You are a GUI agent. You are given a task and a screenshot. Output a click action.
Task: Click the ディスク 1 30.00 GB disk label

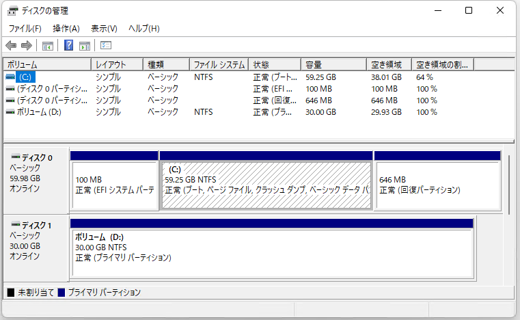point(36,248)
